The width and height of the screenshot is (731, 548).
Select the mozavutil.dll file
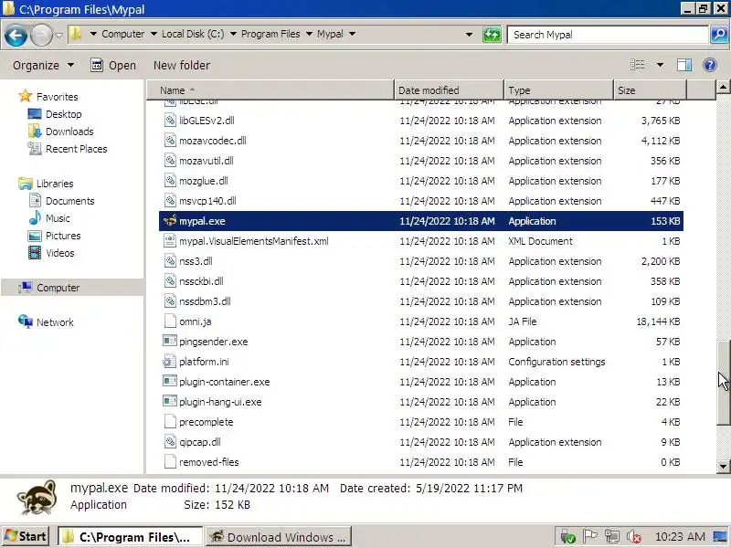pyautogui.click(x=207, y=161)
